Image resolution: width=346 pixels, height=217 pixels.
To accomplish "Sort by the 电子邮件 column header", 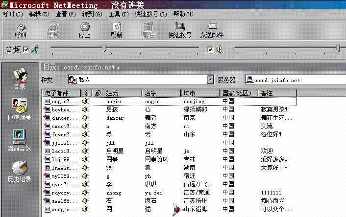I will click(x=61, y=93).
